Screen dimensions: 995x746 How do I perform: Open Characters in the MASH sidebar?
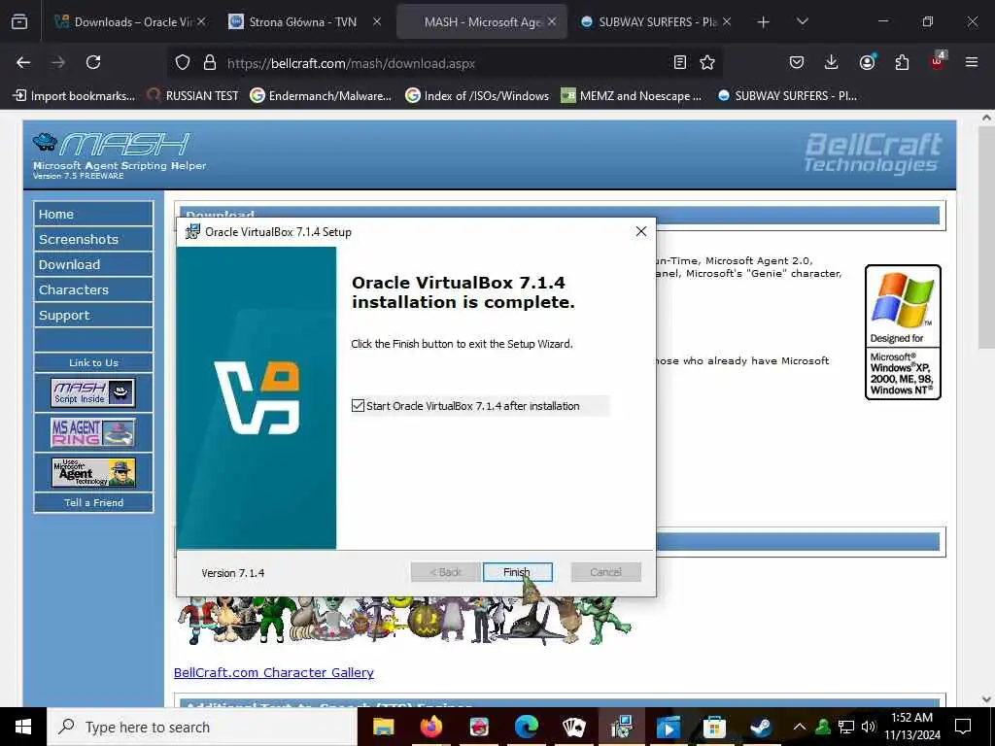point(93,289)
